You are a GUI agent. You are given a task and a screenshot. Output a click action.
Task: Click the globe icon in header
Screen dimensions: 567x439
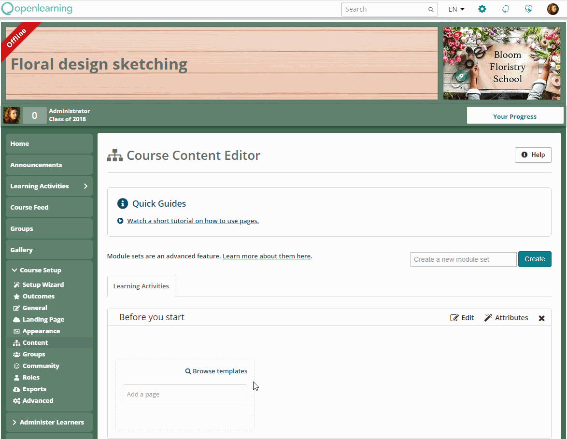click(528, 9)
